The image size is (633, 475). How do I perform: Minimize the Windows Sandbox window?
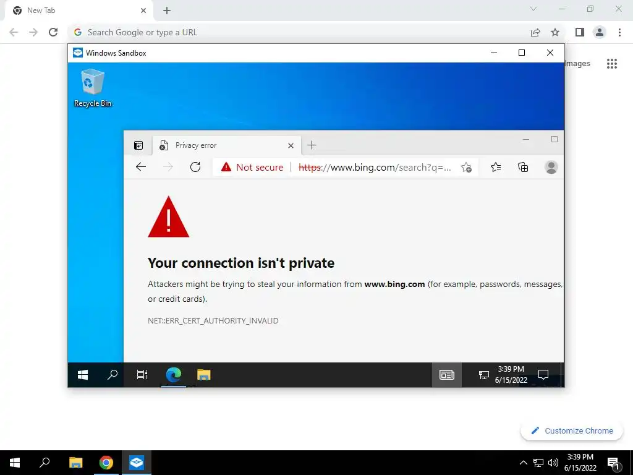tap(494, 53)
